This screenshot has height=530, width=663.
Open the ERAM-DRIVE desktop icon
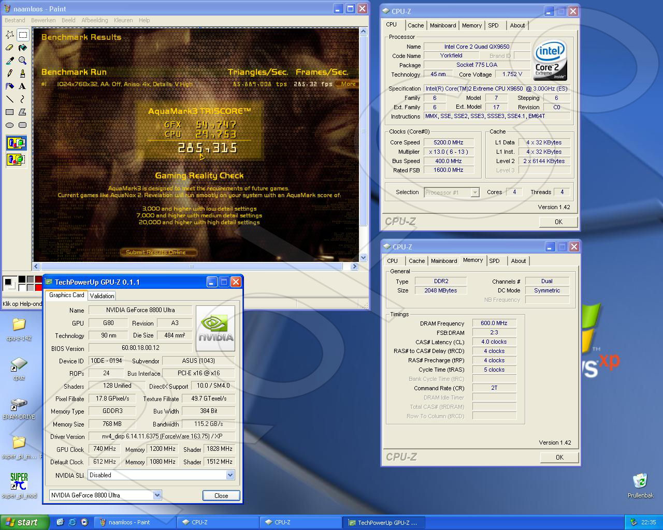coord(19,408)
